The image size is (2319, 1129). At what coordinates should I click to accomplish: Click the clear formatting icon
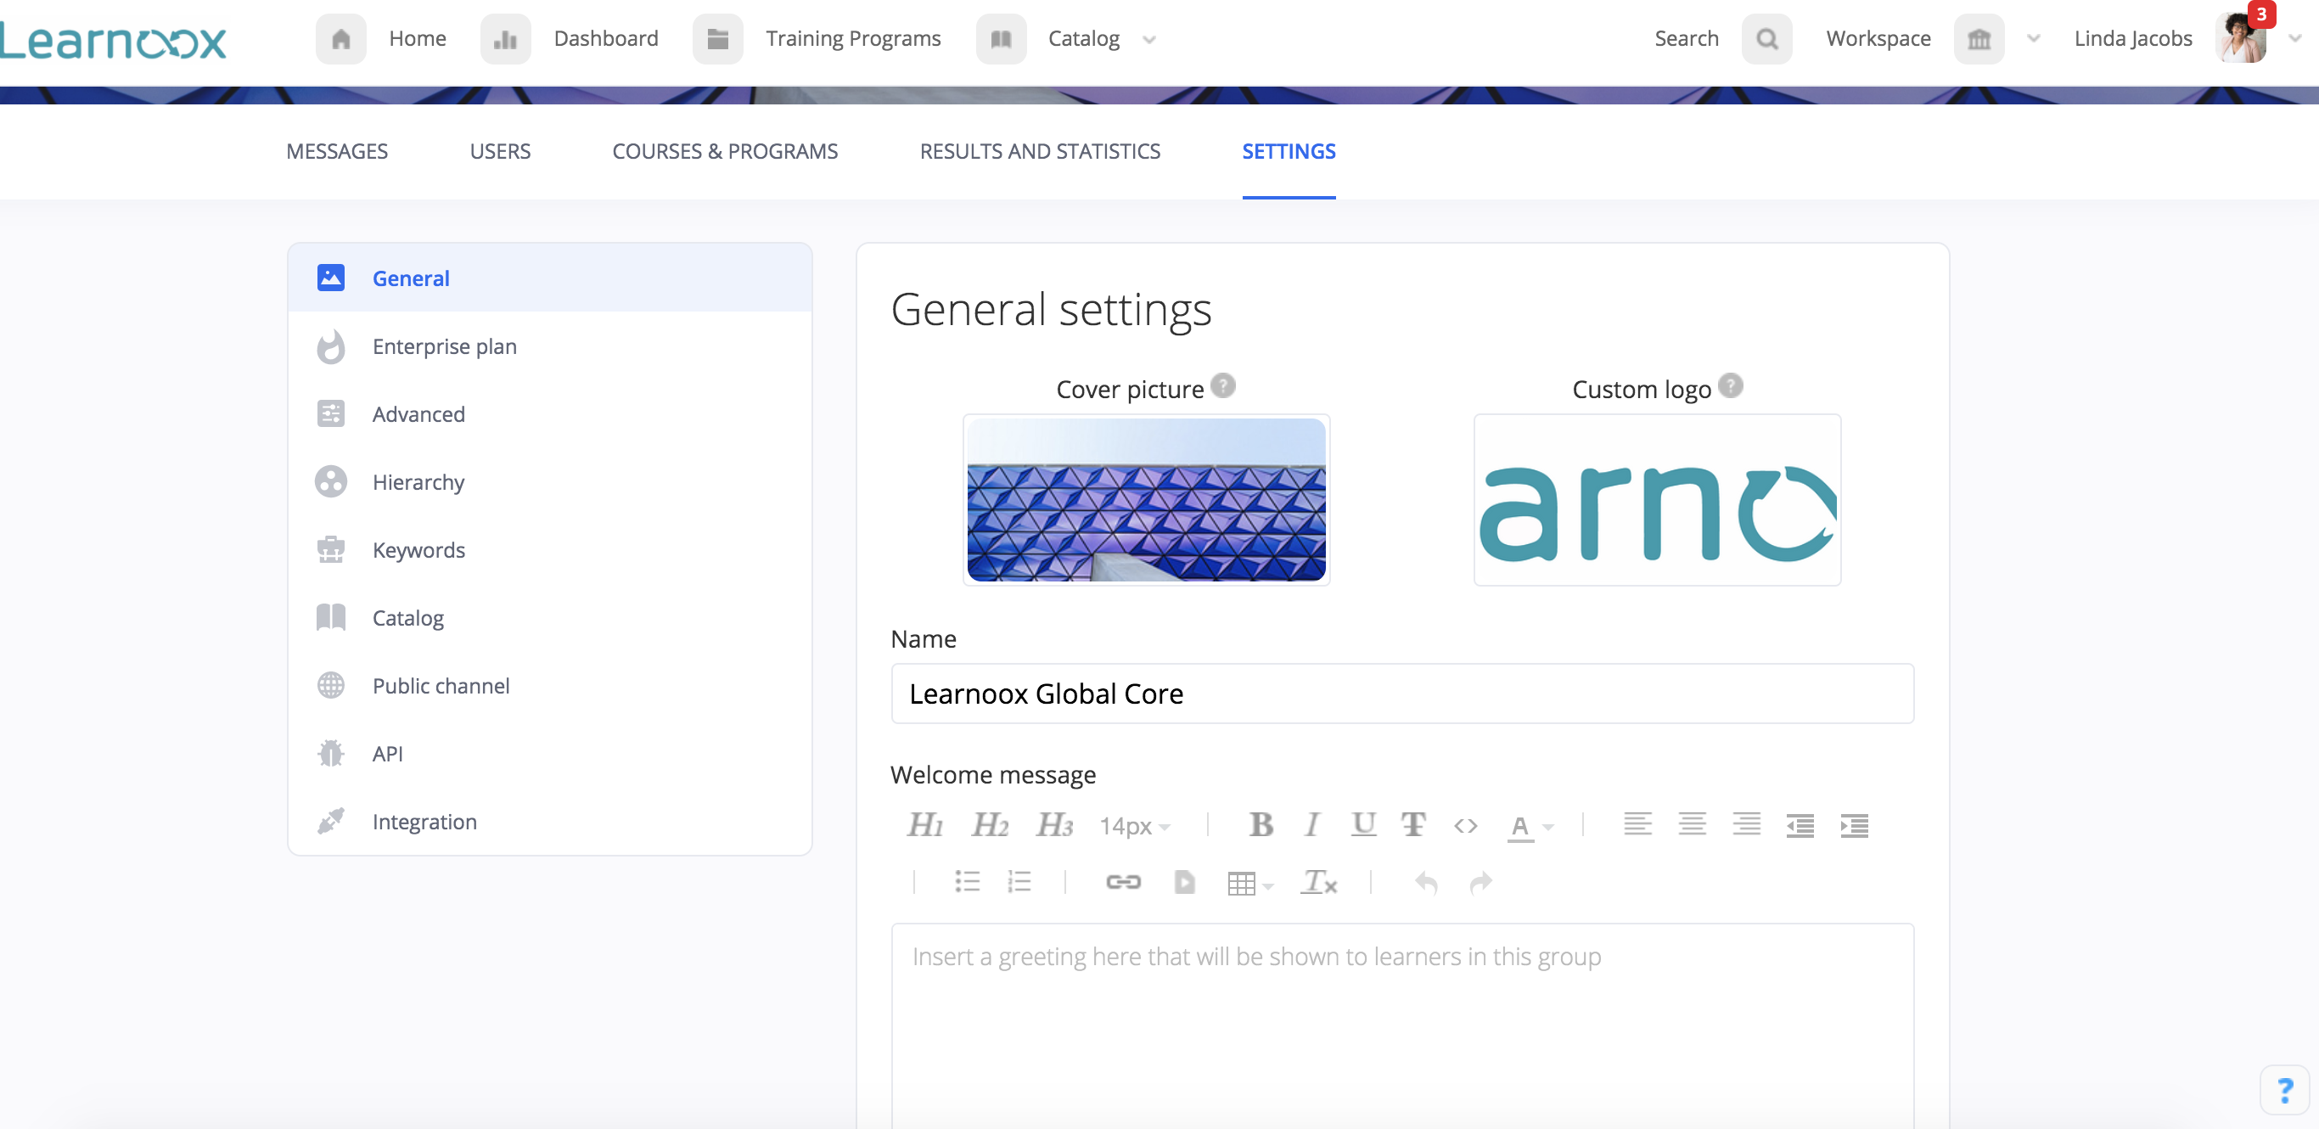(x=1318, y=882)
